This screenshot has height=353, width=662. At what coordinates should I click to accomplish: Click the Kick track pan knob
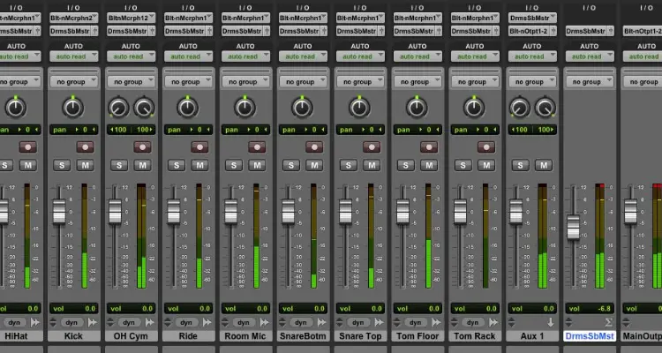coord(74,108)
